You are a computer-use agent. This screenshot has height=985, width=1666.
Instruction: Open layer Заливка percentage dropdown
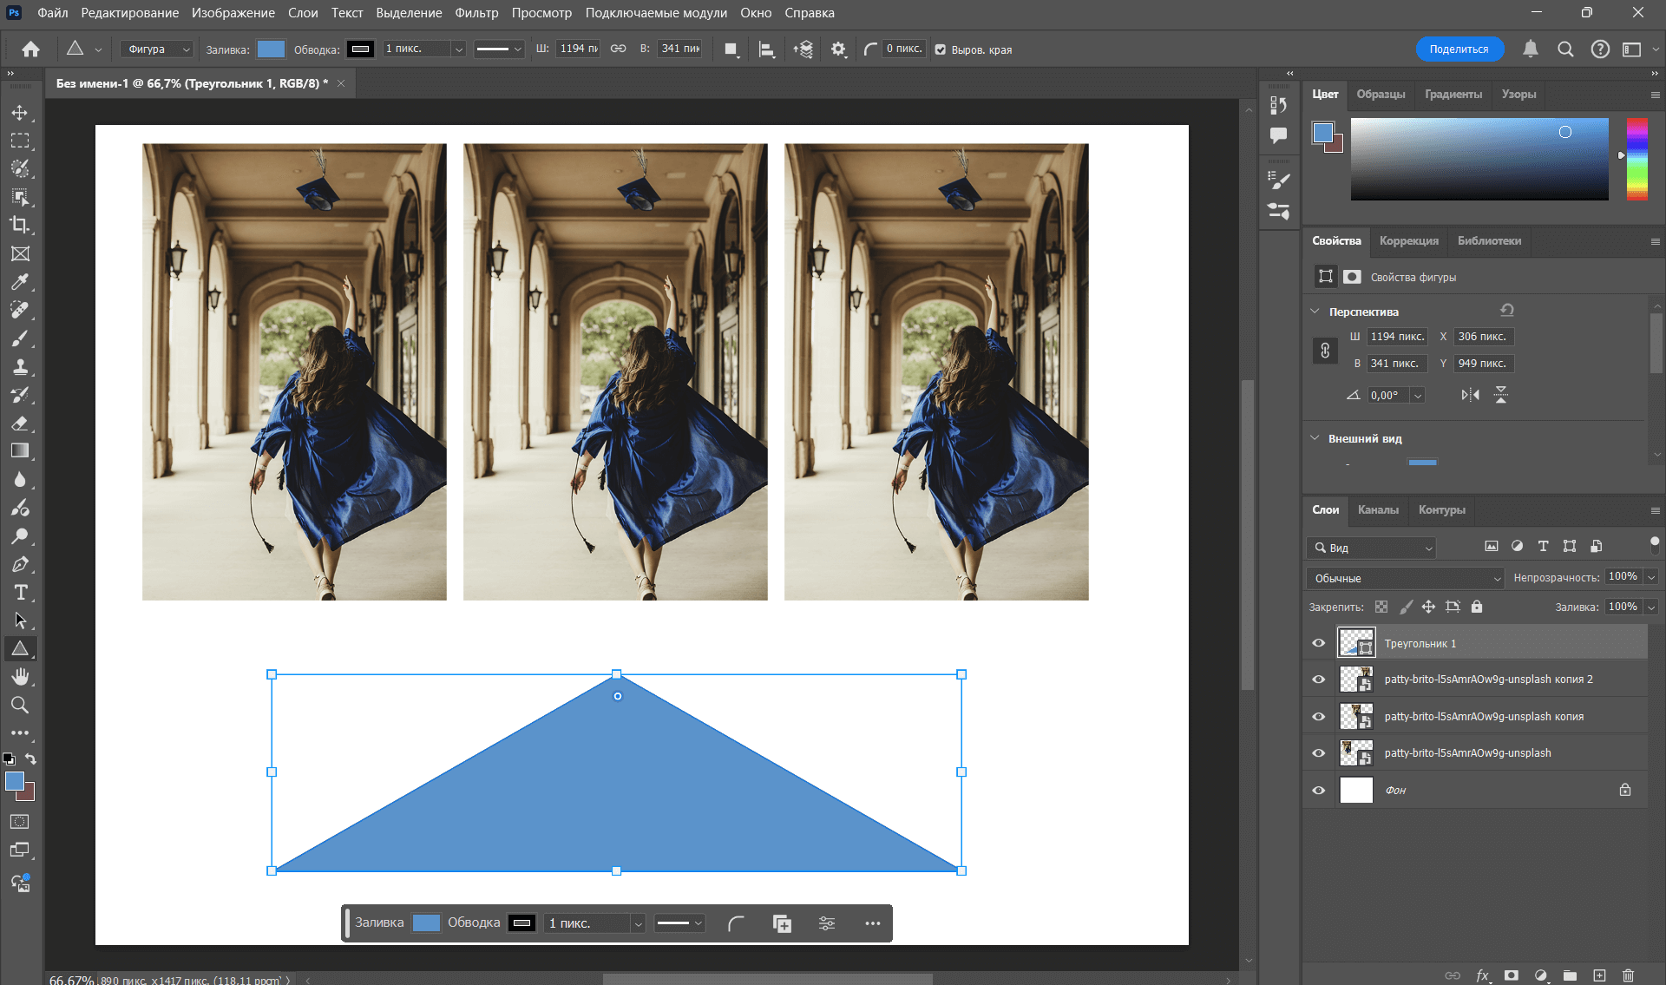[x=1651, y=607]
